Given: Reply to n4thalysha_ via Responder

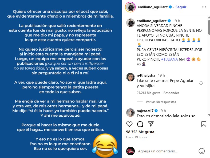Looking at the screenshot, I should pyautogui.click(x=171, y=93).
